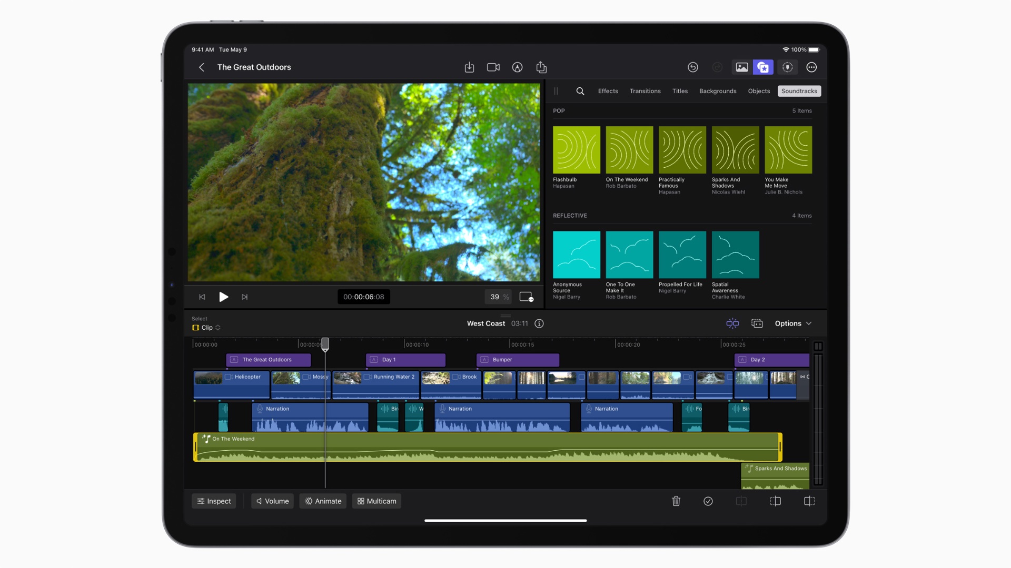The image size is (1011, 568).
Task: Expand the Pop soundtracks category header
Action: coord(559,110)
